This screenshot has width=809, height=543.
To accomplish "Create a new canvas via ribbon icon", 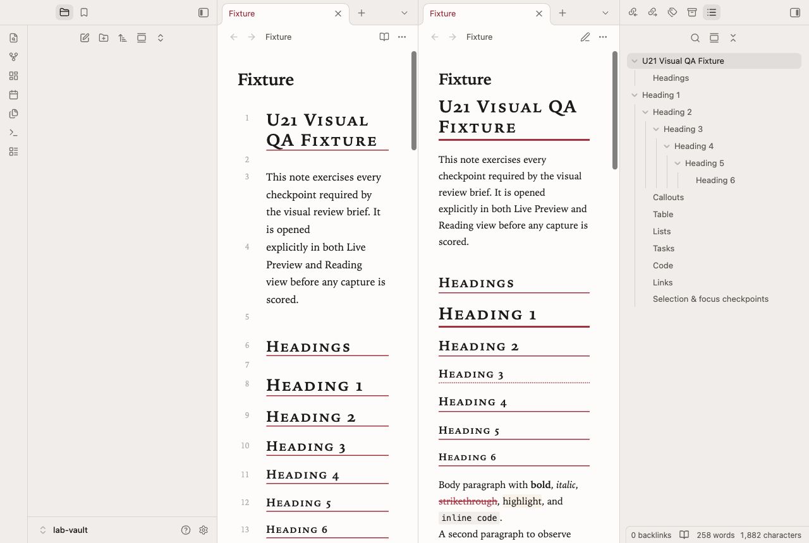I will click(14, 76).
